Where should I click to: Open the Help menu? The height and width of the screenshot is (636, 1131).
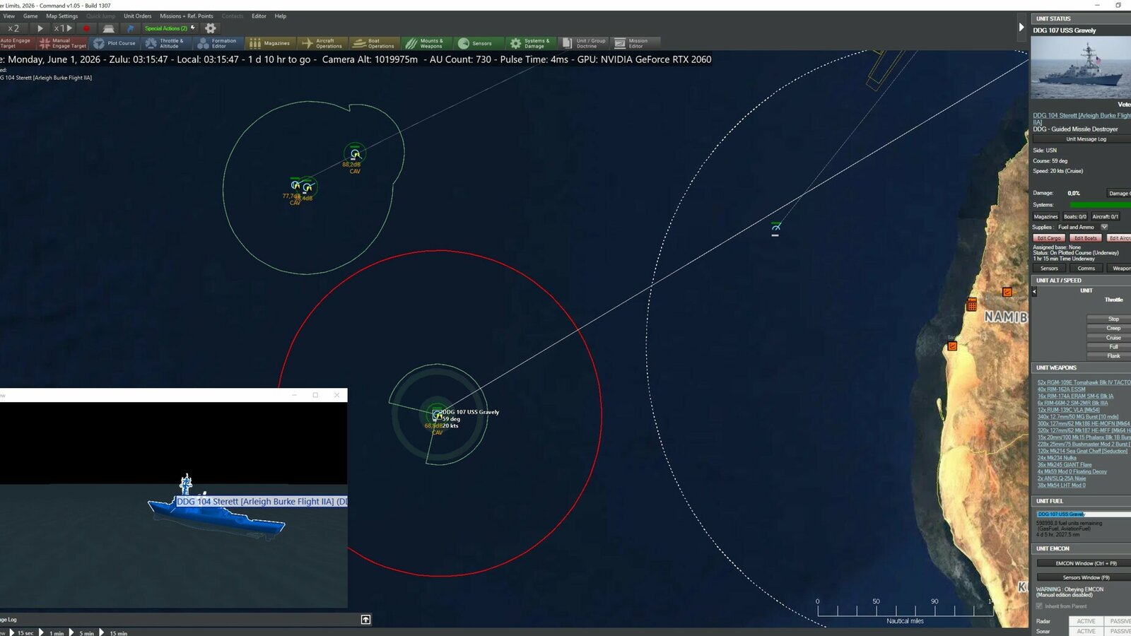point(281,16)
